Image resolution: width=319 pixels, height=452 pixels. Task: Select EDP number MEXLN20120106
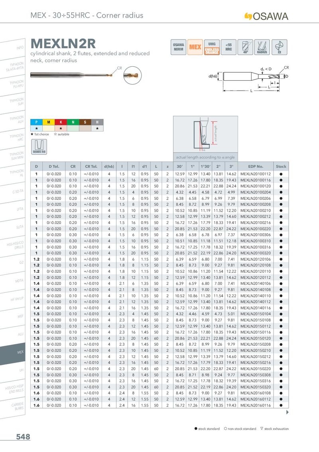(x=256, y=259)
